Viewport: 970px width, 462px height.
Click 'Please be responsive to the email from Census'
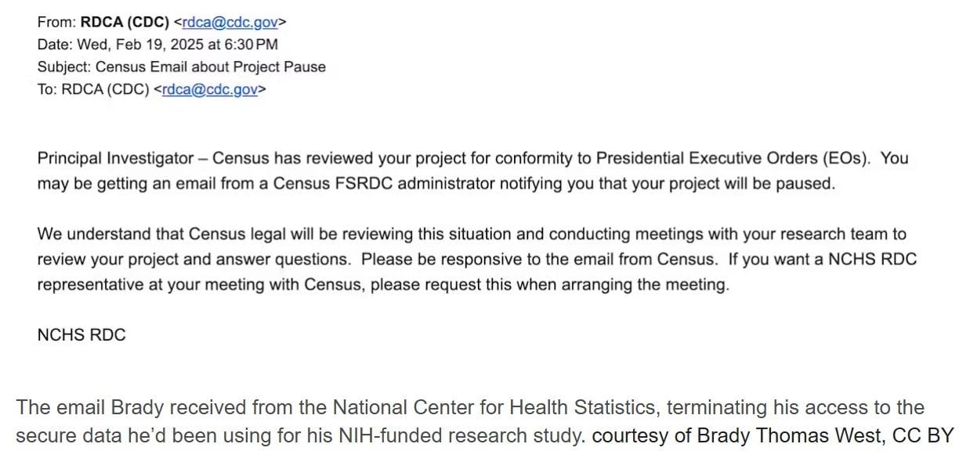(538, 259)
